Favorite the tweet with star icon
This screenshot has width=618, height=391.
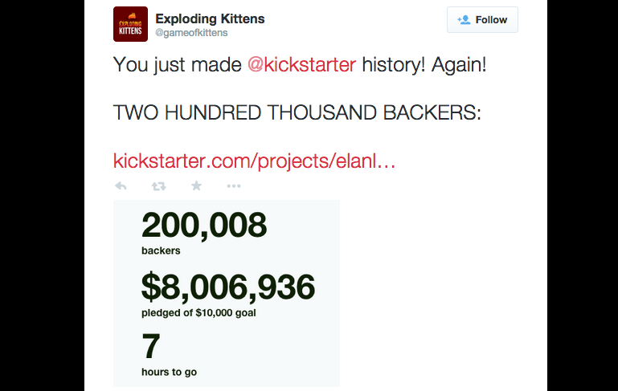click(x=196, y=185)
